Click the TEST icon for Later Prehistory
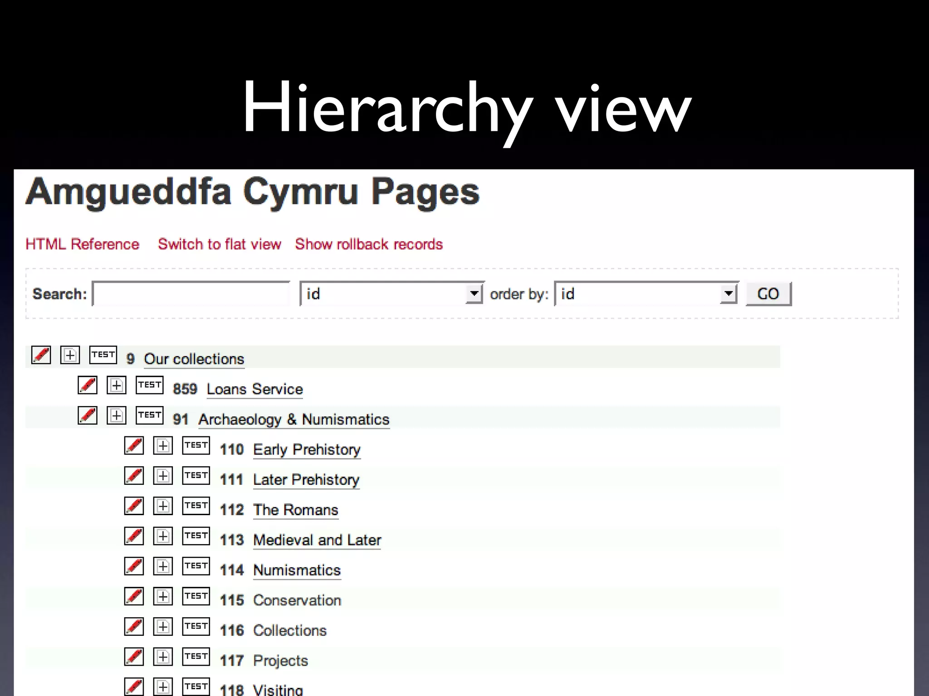 click(196, 476)
